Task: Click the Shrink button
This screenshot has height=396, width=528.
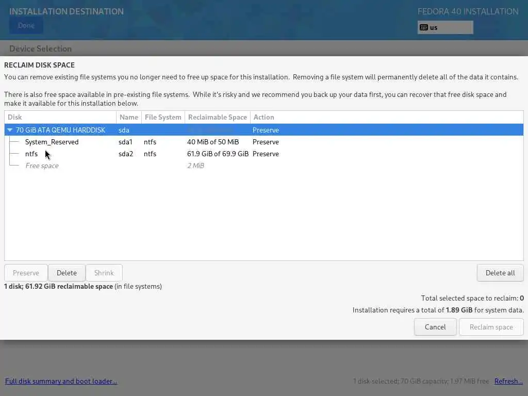Action: [104, 273]
